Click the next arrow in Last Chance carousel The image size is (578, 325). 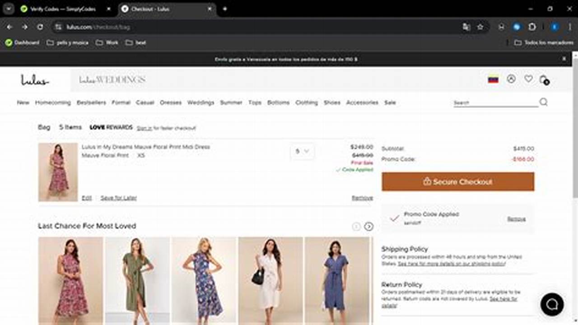(x=369, y=226)
